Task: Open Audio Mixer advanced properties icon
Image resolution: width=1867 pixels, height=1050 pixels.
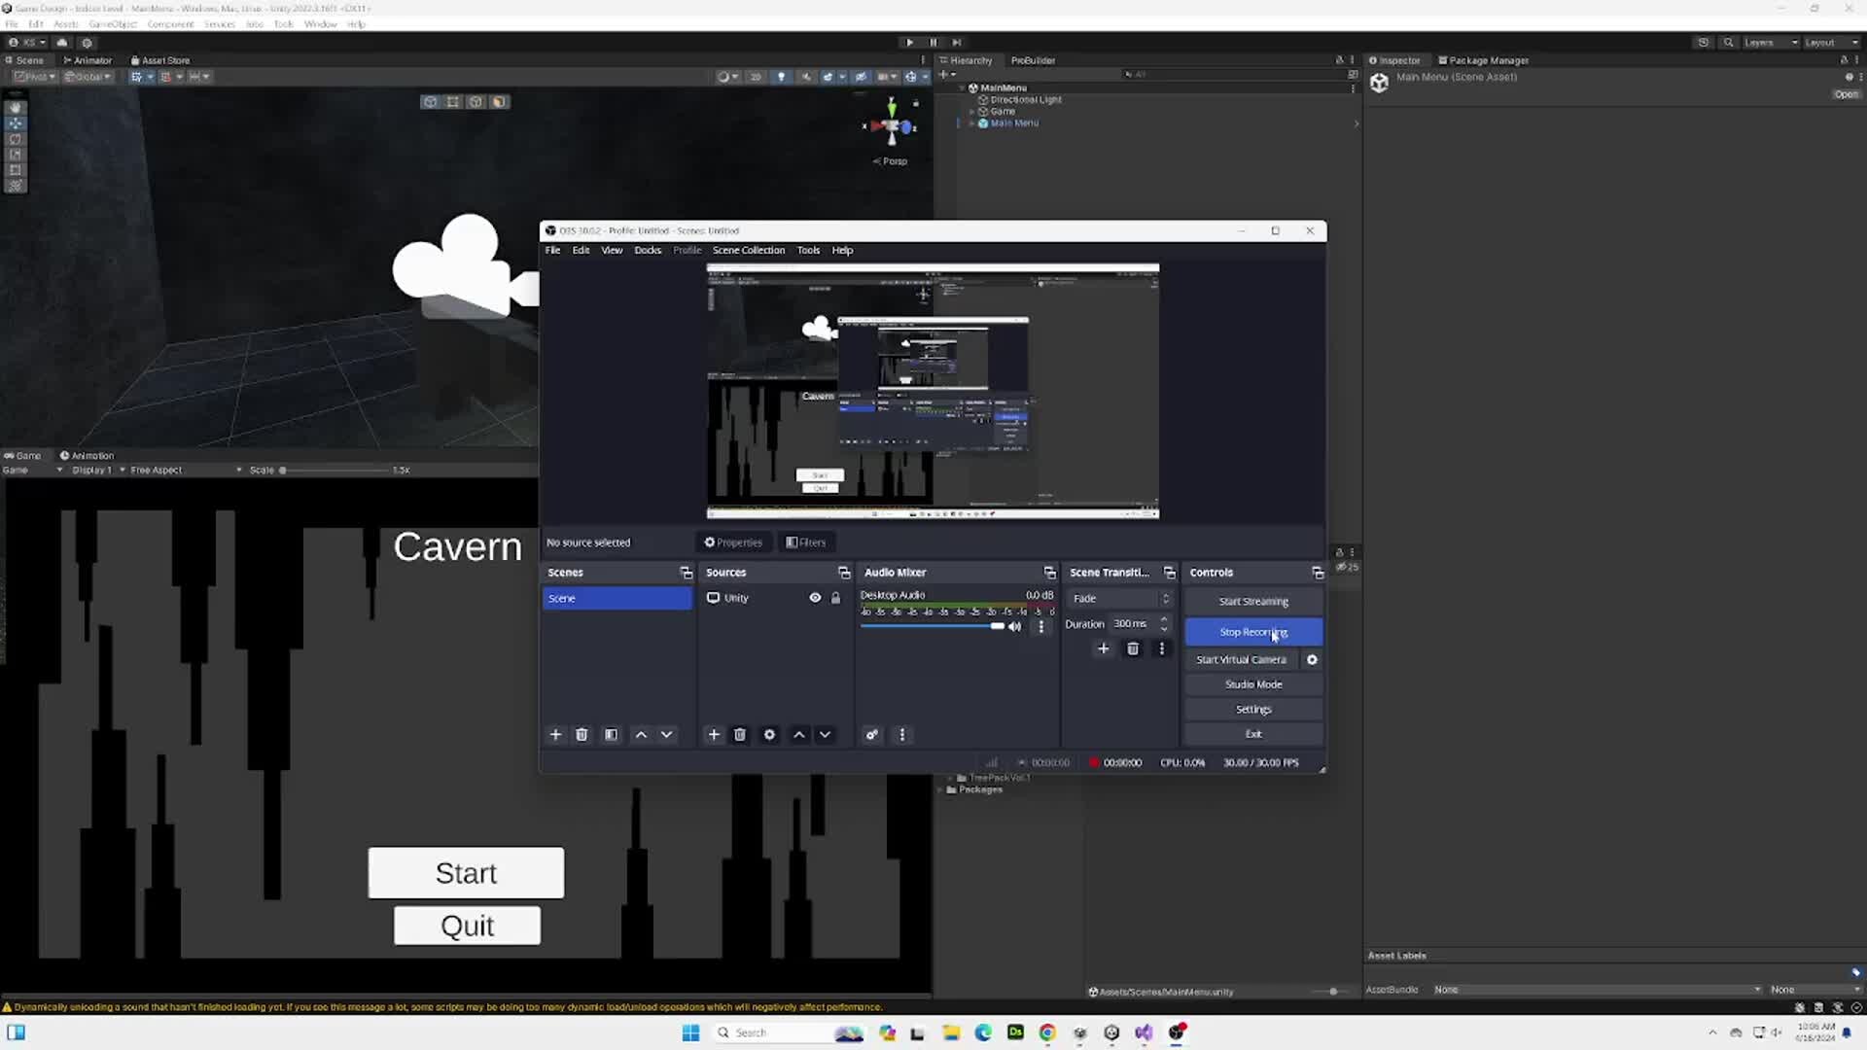Action: pos(872,735)
